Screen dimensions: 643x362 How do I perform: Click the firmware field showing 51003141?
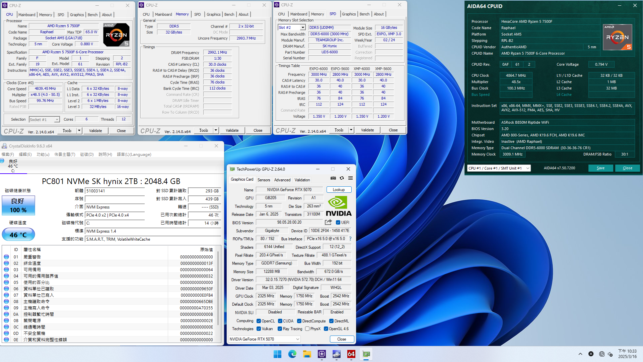pyautogui.click(x=115, y=191)
